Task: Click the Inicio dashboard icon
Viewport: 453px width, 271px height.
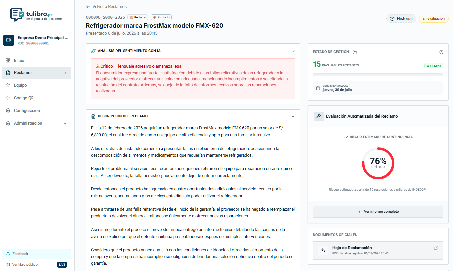Action: 8,61
